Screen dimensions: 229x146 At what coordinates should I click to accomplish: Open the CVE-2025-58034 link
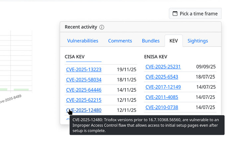coord(84,80)
